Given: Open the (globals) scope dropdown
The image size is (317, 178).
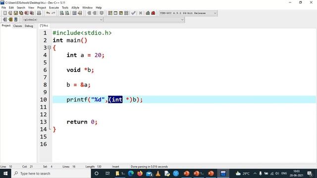Looking at the screenshot, I should coord(63,20).
